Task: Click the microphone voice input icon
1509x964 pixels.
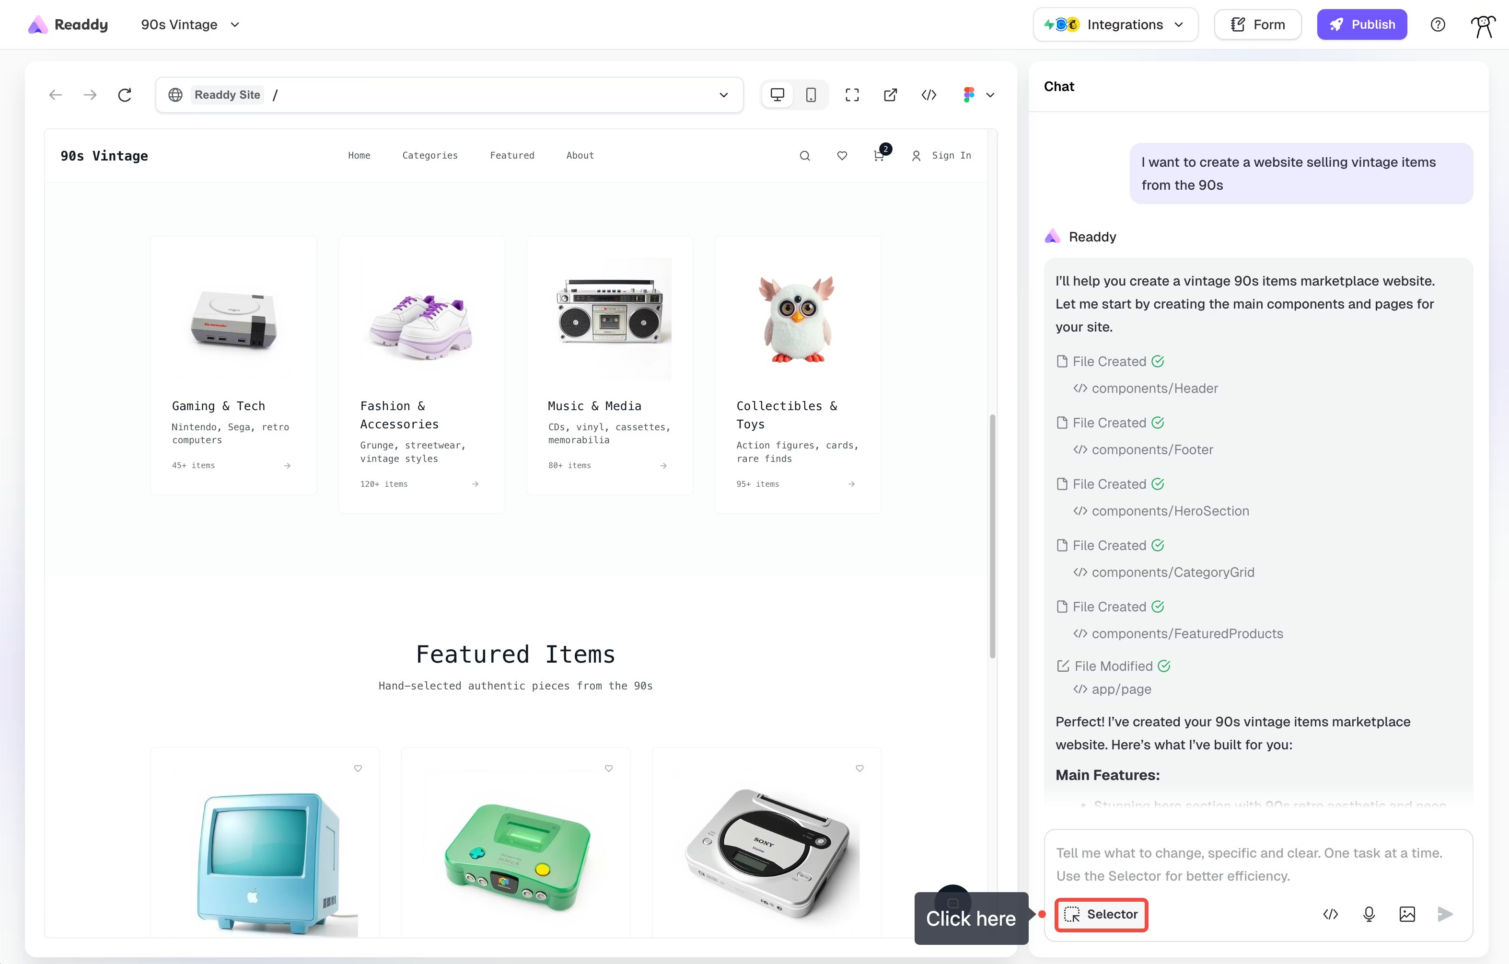Action: pyautogui.click(x=1369, y=914)
